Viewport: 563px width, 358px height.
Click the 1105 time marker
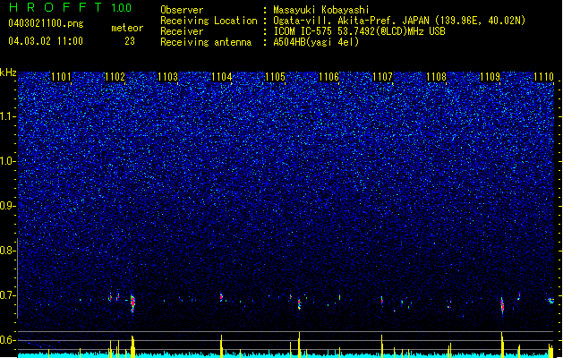[x=275, y=77]
